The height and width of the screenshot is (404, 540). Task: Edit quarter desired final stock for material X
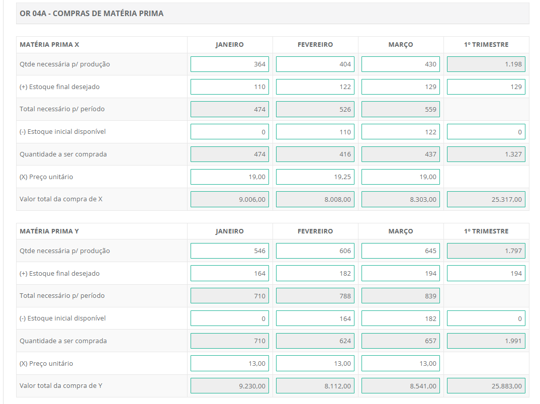[486, 87]
